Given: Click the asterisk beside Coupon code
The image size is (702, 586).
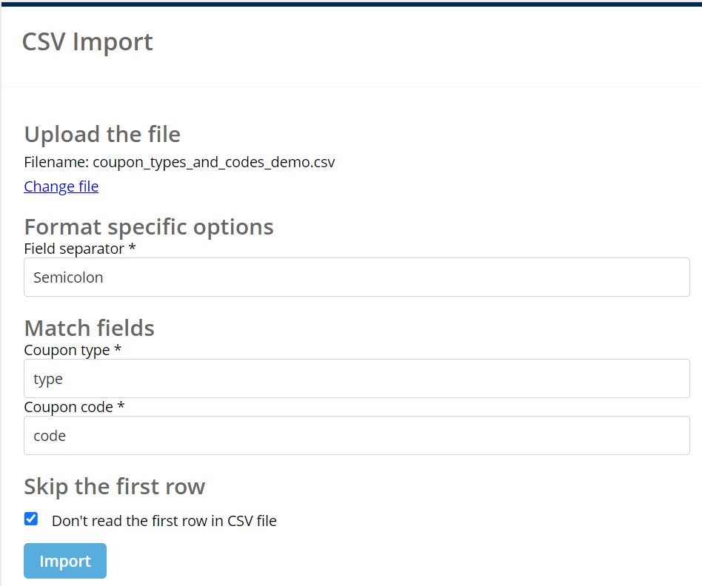Looking at the screenshot, I should 121,407.
